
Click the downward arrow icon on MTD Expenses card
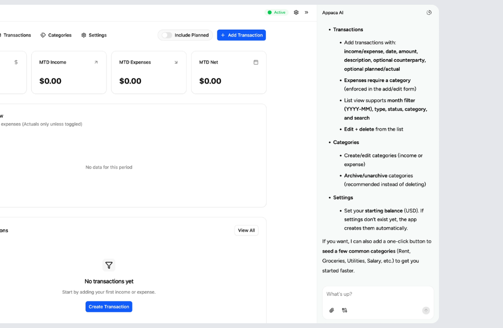(176, 62)
